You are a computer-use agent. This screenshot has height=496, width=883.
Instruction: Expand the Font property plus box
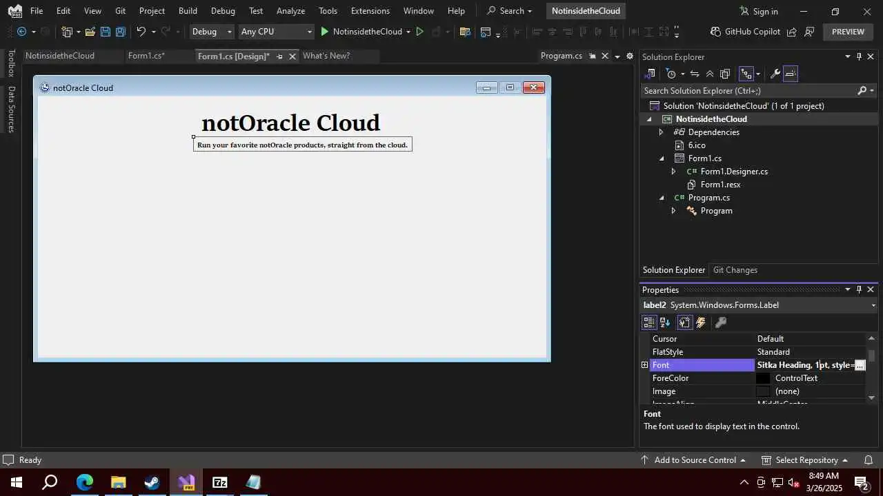pos(645,365)
